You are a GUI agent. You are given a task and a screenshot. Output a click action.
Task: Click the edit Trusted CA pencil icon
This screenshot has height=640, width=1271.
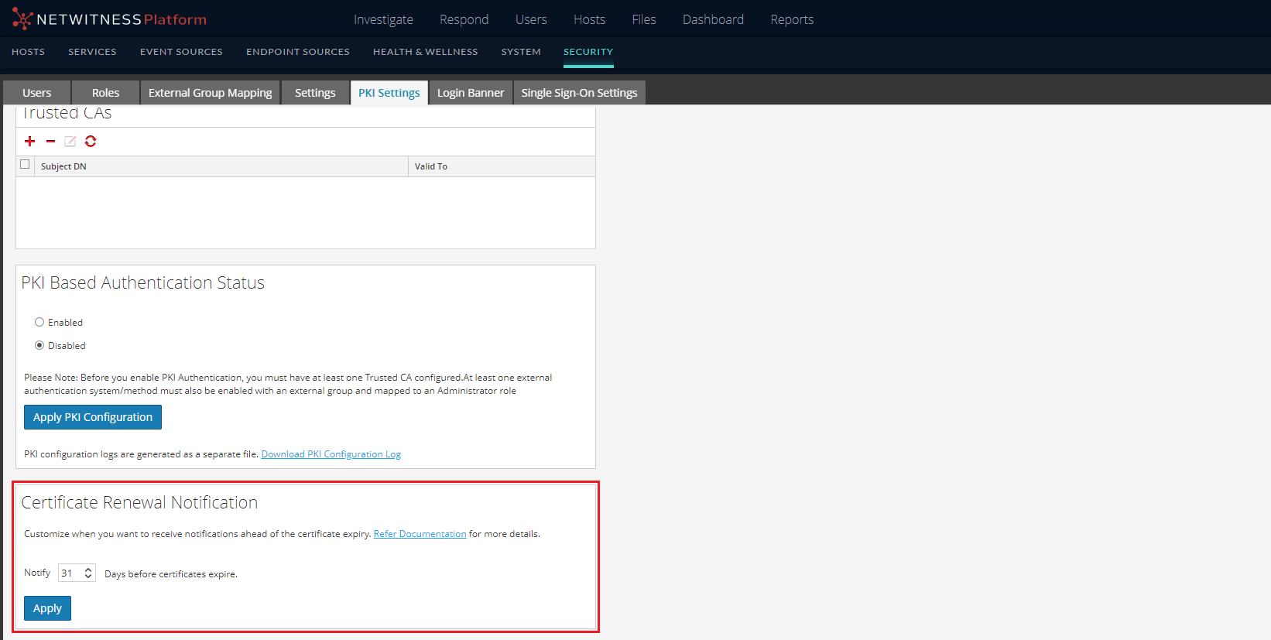[x=70, y=141]
